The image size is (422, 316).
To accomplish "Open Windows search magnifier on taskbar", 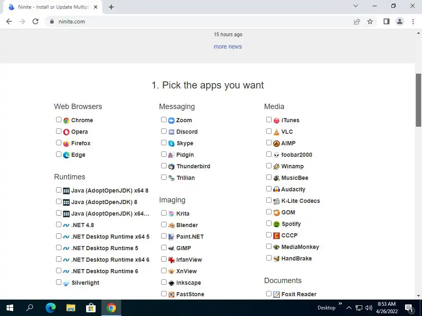I will point(30,308).
